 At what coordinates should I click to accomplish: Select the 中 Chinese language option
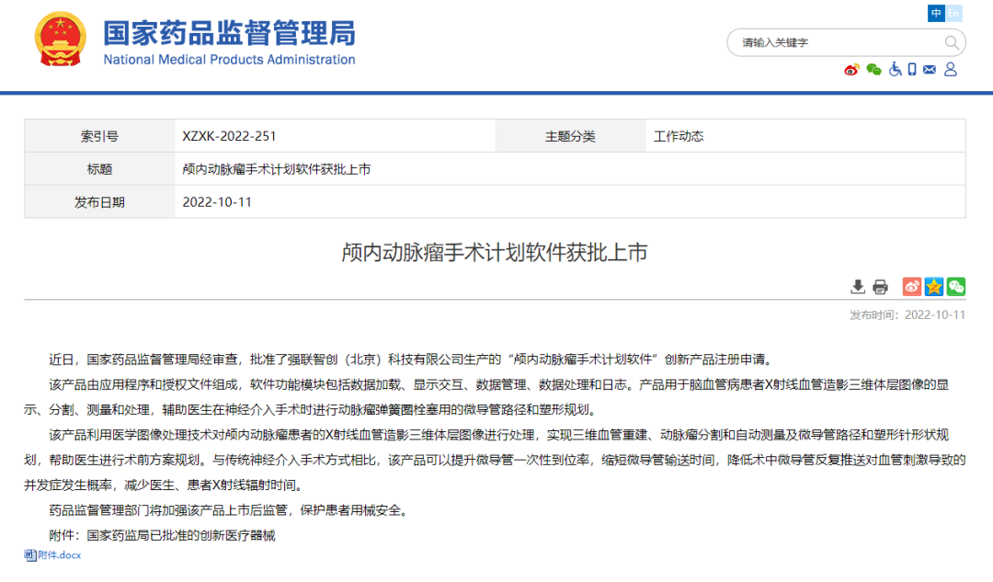coord(935,13)
